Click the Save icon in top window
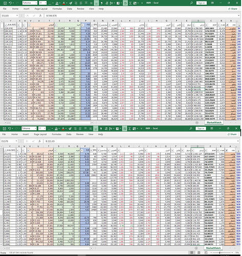This screenshot has width=242, height=256. (5, 3)
